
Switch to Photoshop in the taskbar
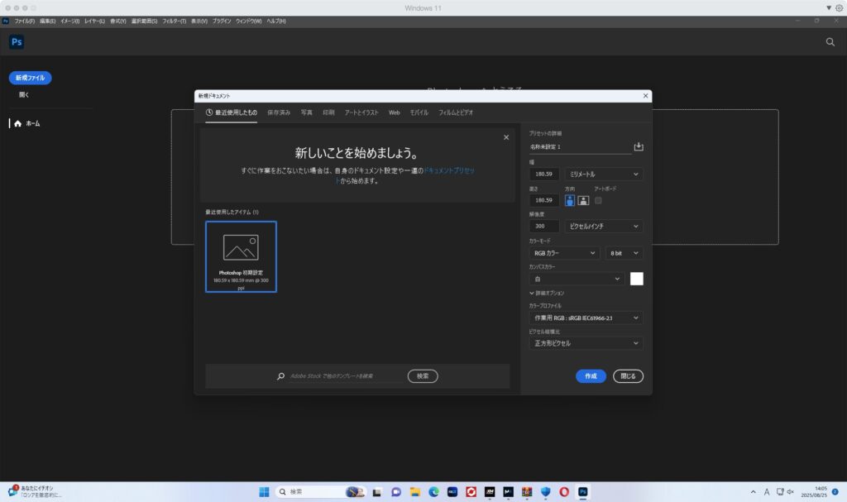coord(583,492)
